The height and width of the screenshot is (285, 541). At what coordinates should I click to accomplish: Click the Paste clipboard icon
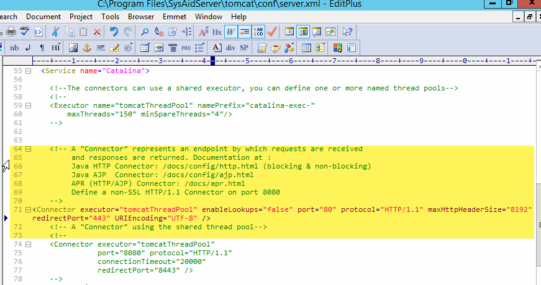83,32
